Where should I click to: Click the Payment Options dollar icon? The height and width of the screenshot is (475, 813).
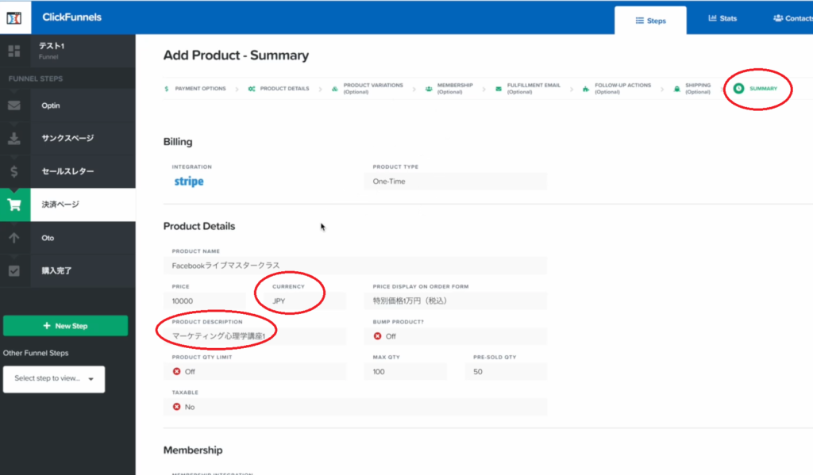pyautogui.click(x=167, y=89)
